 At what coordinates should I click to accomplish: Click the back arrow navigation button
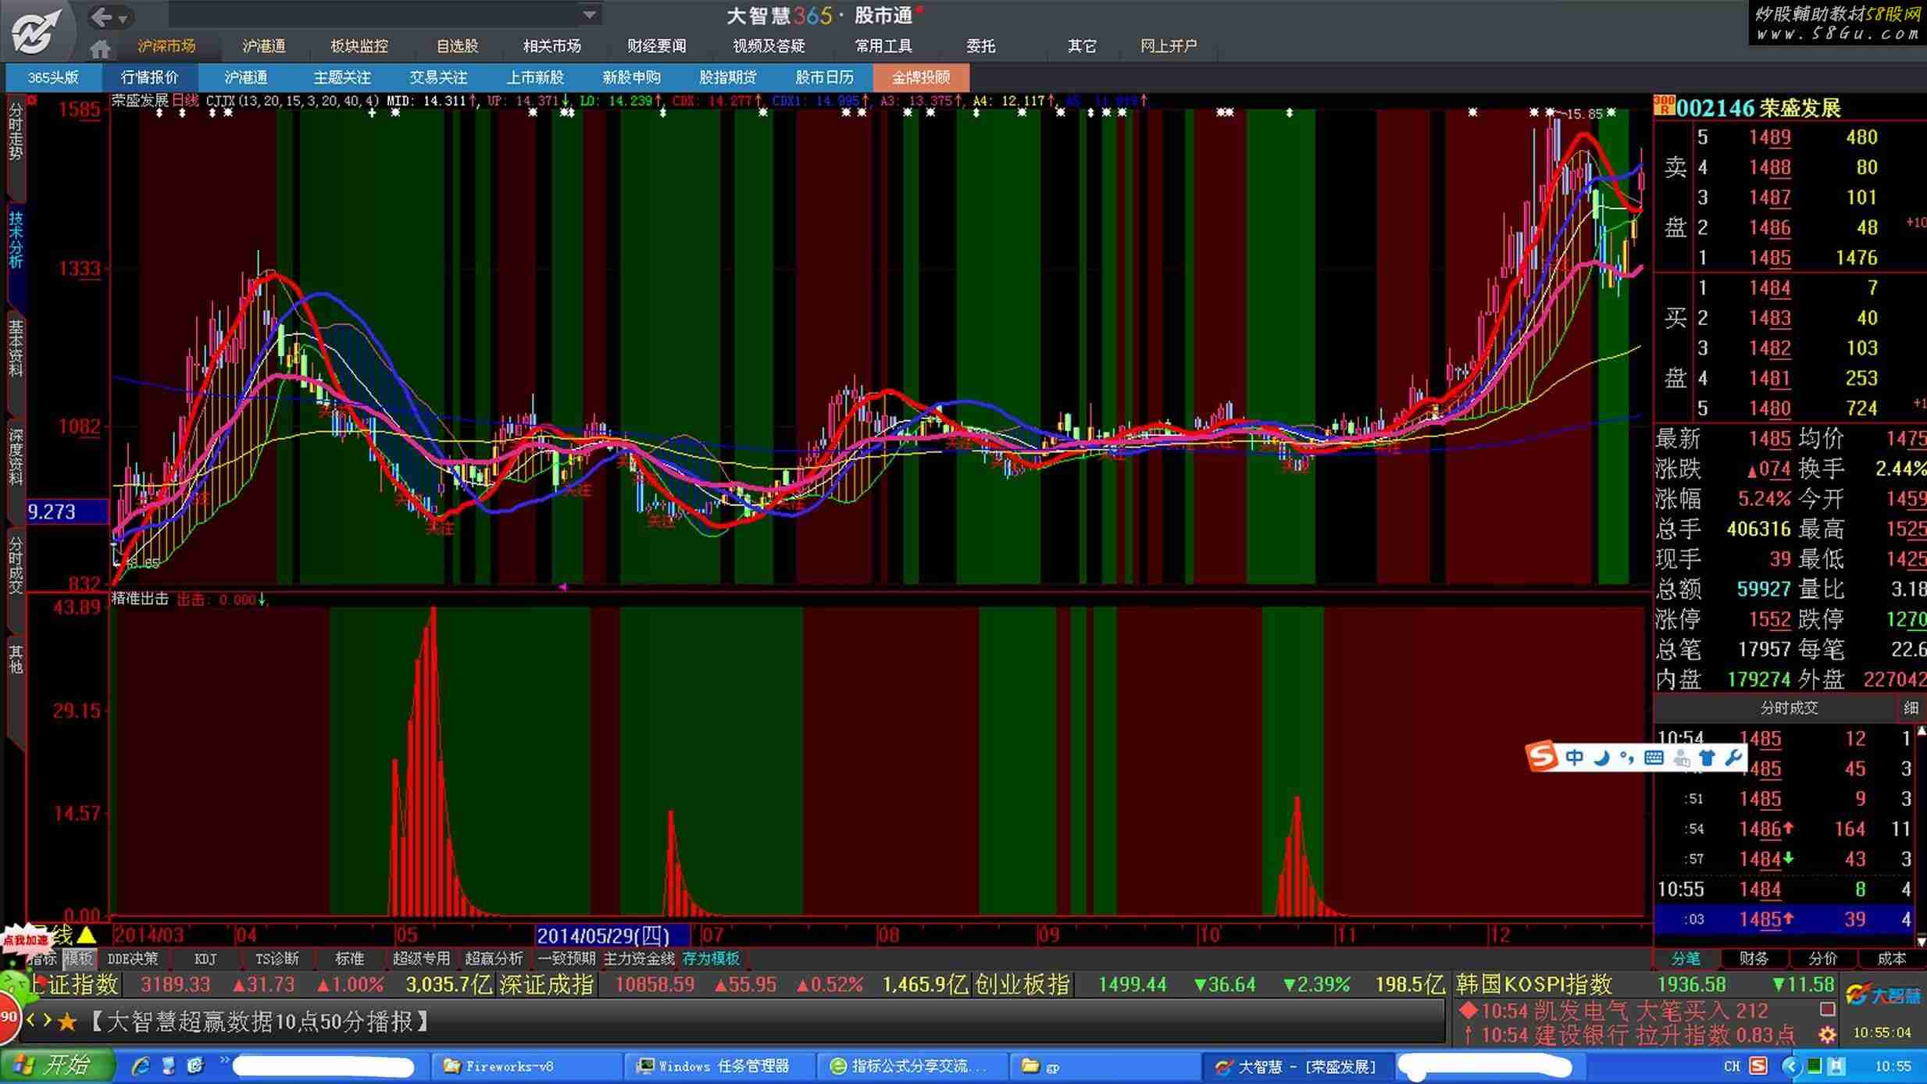(x=101, y=16)
